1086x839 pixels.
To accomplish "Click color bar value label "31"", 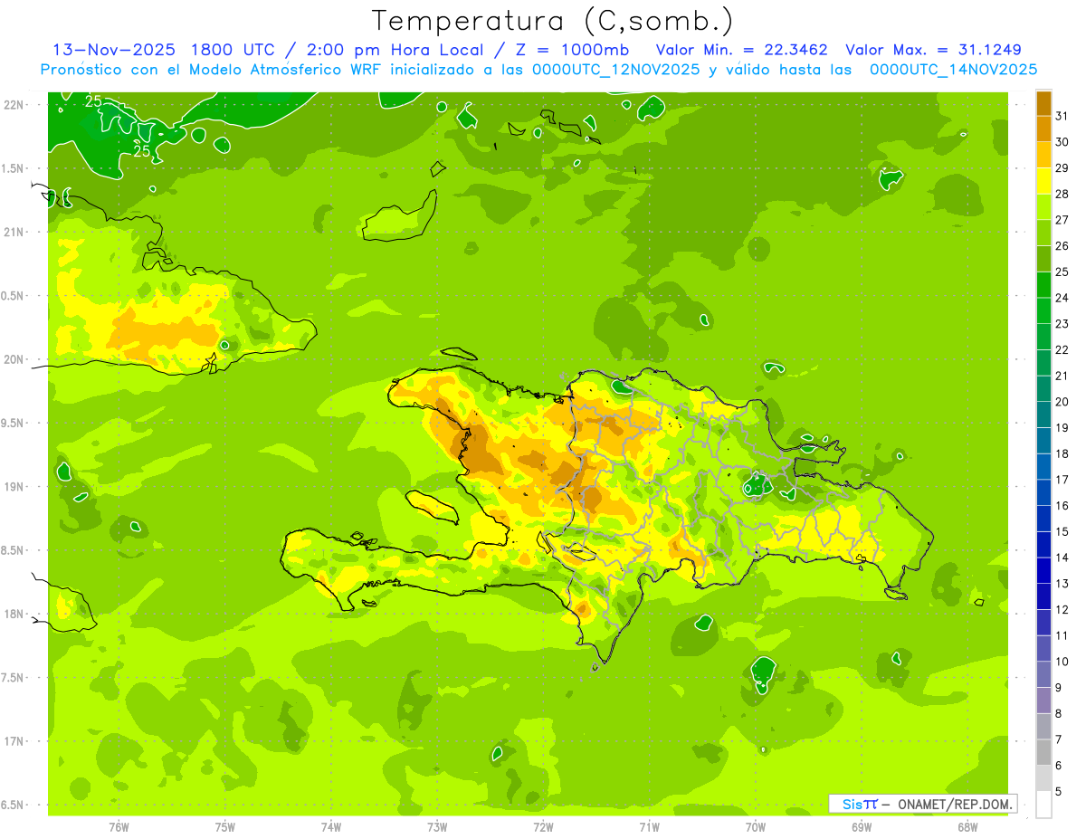I will click(x=1062, y=116).
